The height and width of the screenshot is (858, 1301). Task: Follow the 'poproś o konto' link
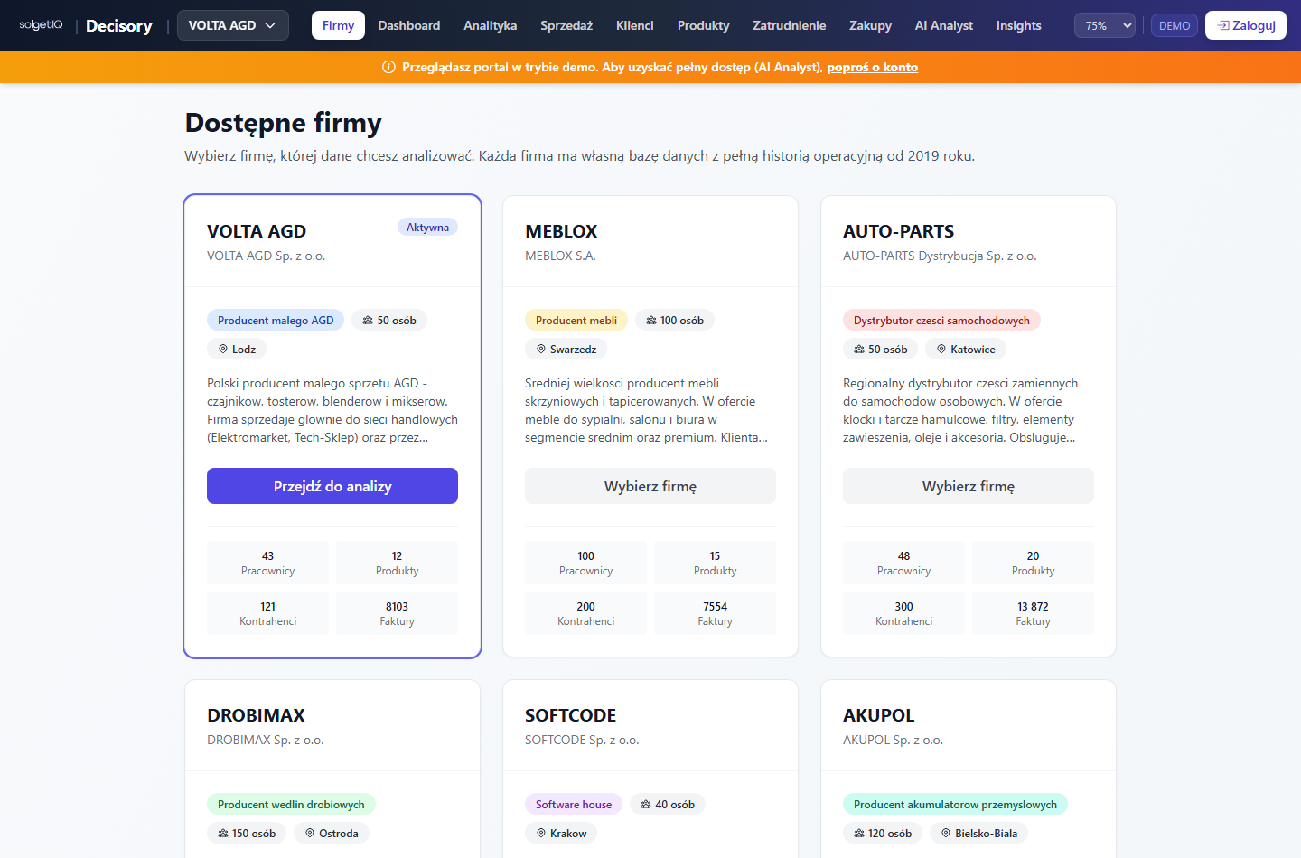(873, 67)
